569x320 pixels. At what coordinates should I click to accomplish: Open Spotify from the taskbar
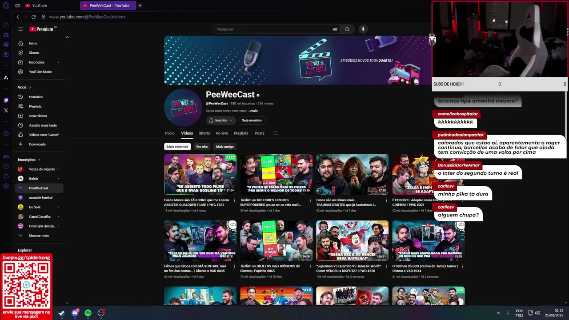click(88, 313)
